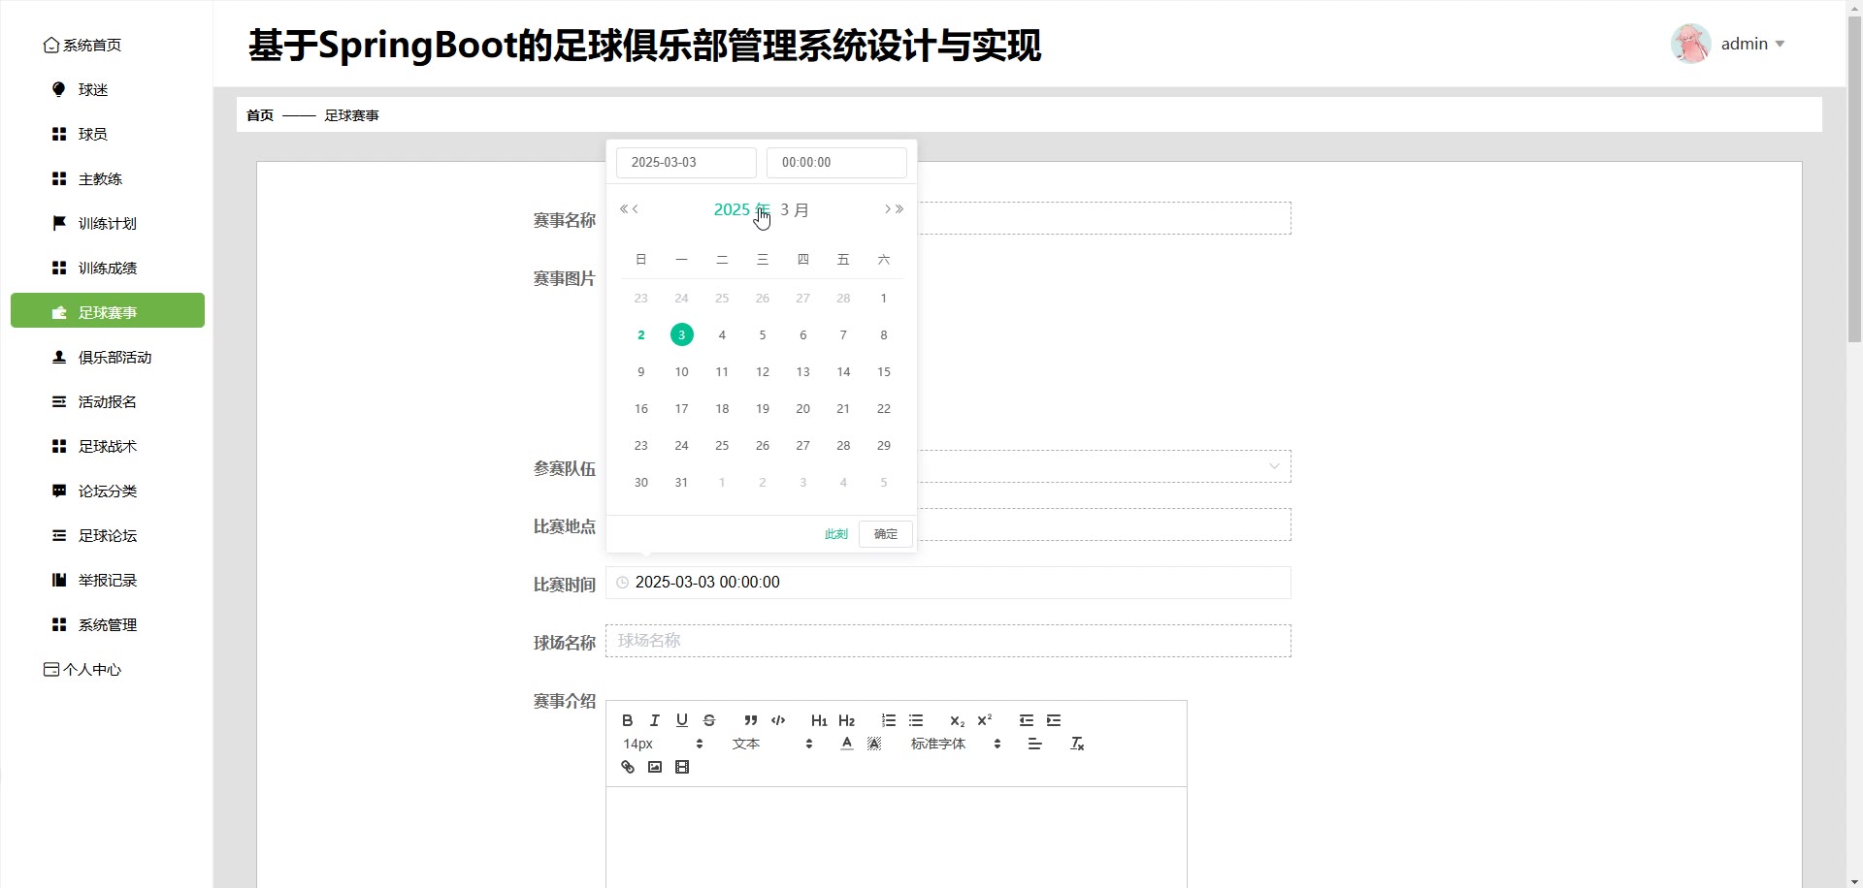
Task: Insert a code block in the editor
Action: coord(778,720)
